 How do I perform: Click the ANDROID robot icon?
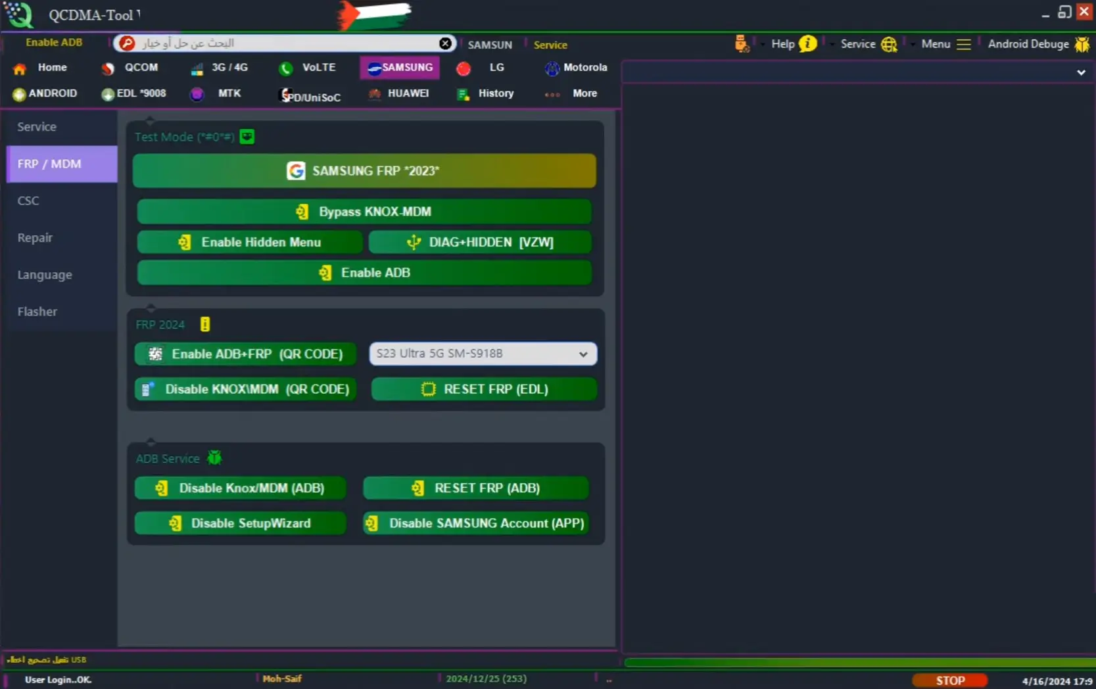[19, 94]
